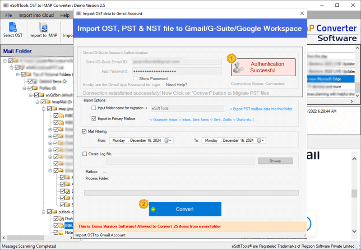Click the wy6s9bih.default folder icon
361x250 pixels.
coord(42,95)
